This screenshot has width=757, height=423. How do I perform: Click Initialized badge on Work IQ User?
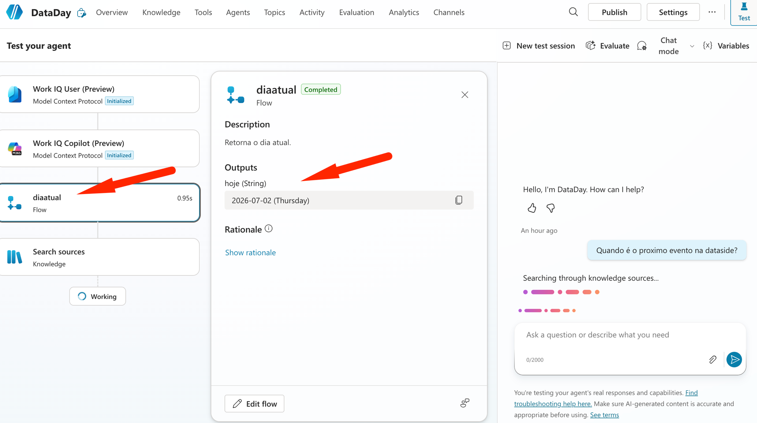click(119, 101)
